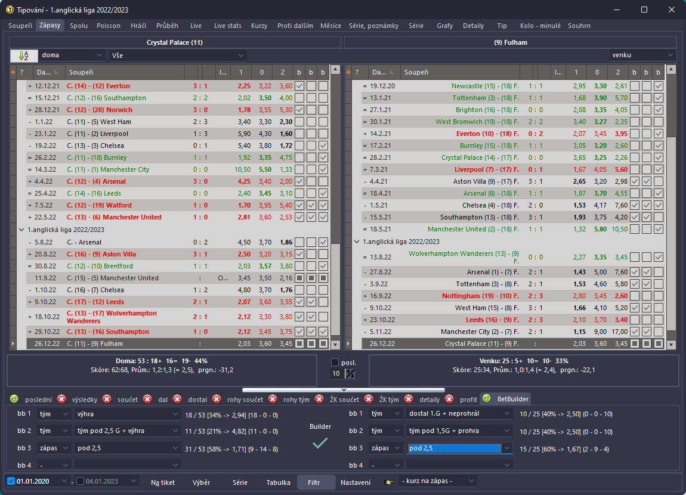The image size is (686, 495).
Task: Click the red X icon beside ŽK součet
Action: click(319, 399)
